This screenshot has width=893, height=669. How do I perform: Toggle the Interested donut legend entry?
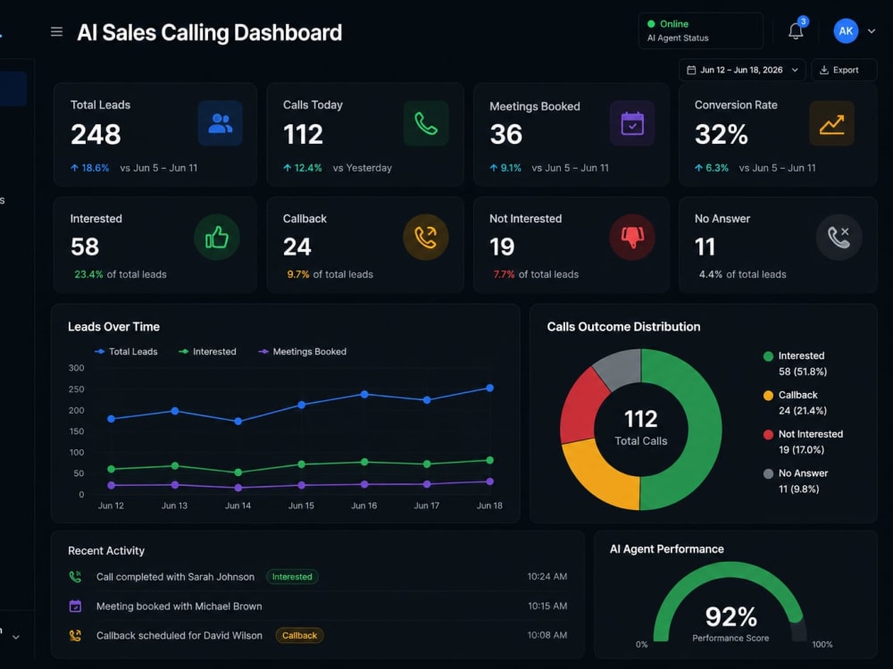tap(795, 364)
